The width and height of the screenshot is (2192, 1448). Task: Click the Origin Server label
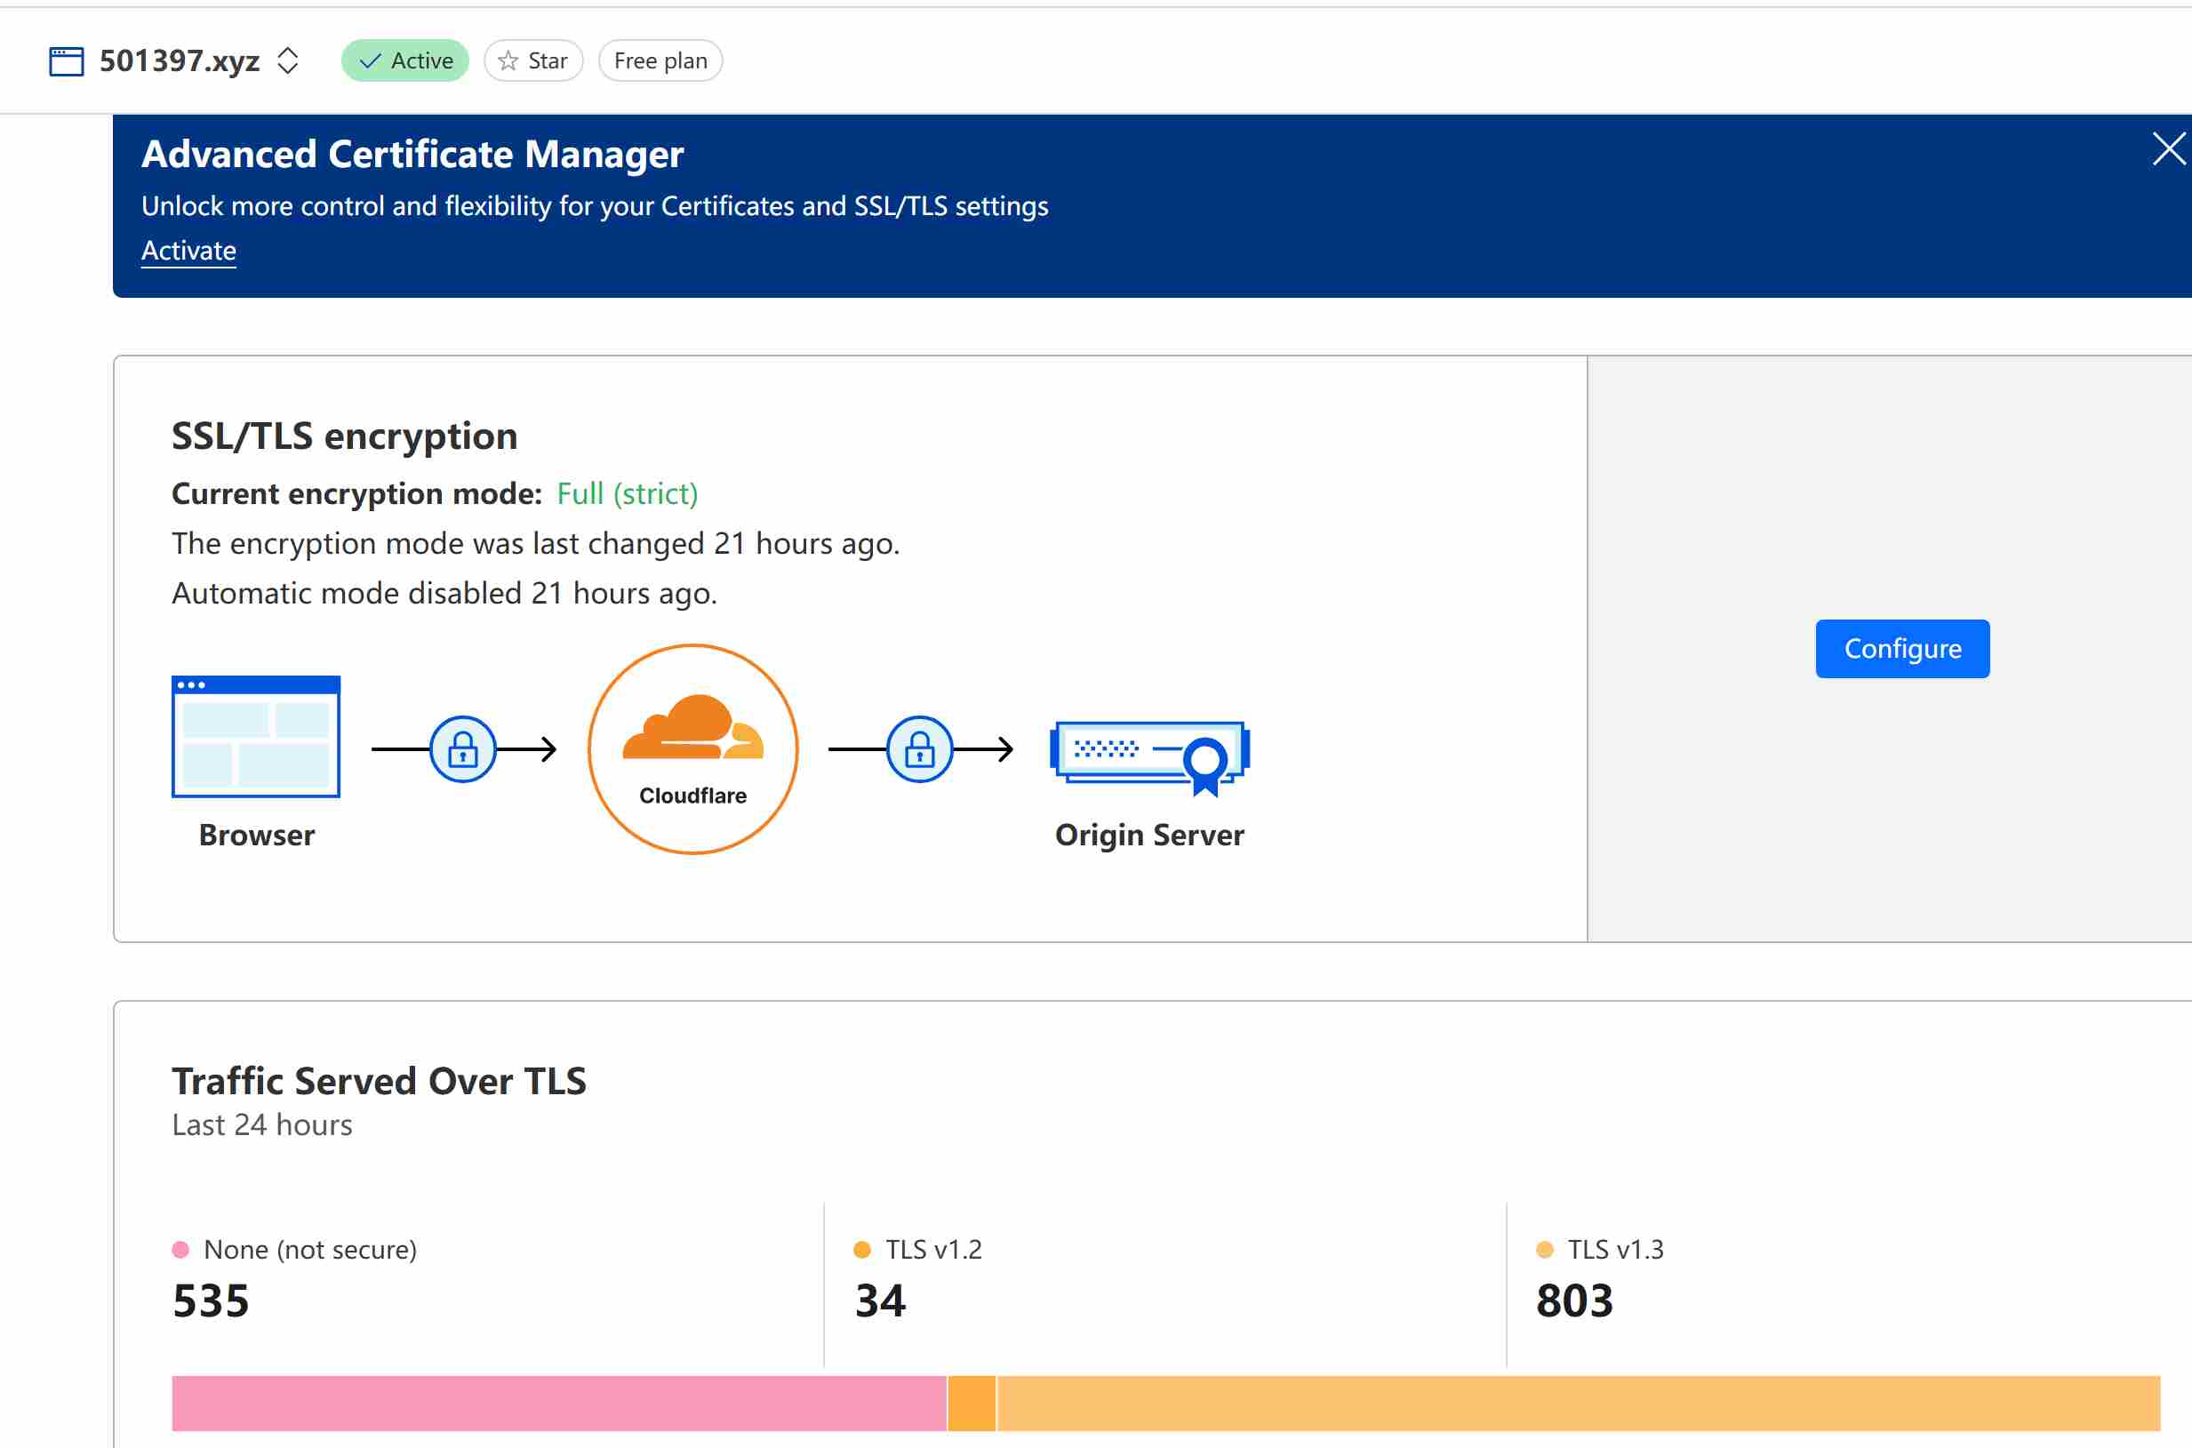(1149, 835)
